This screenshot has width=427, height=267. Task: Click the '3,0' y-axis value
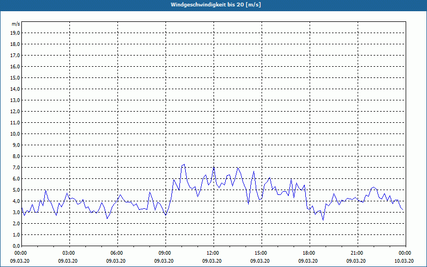coord(16,212)
